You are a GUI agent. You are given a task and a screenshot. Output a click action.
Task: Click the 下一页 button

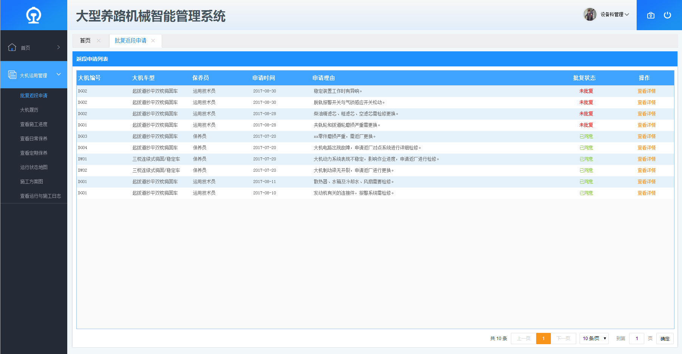point(563,339)
